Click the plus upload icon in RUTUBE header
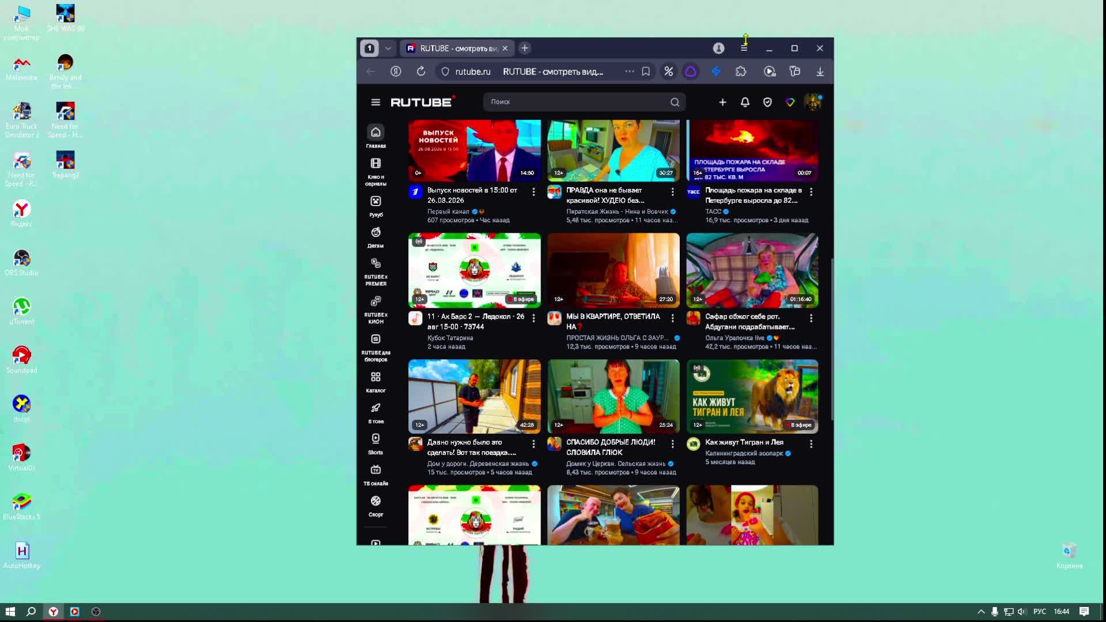The width and height of the screenshot is (1106, 622). (x=722, y=102)
